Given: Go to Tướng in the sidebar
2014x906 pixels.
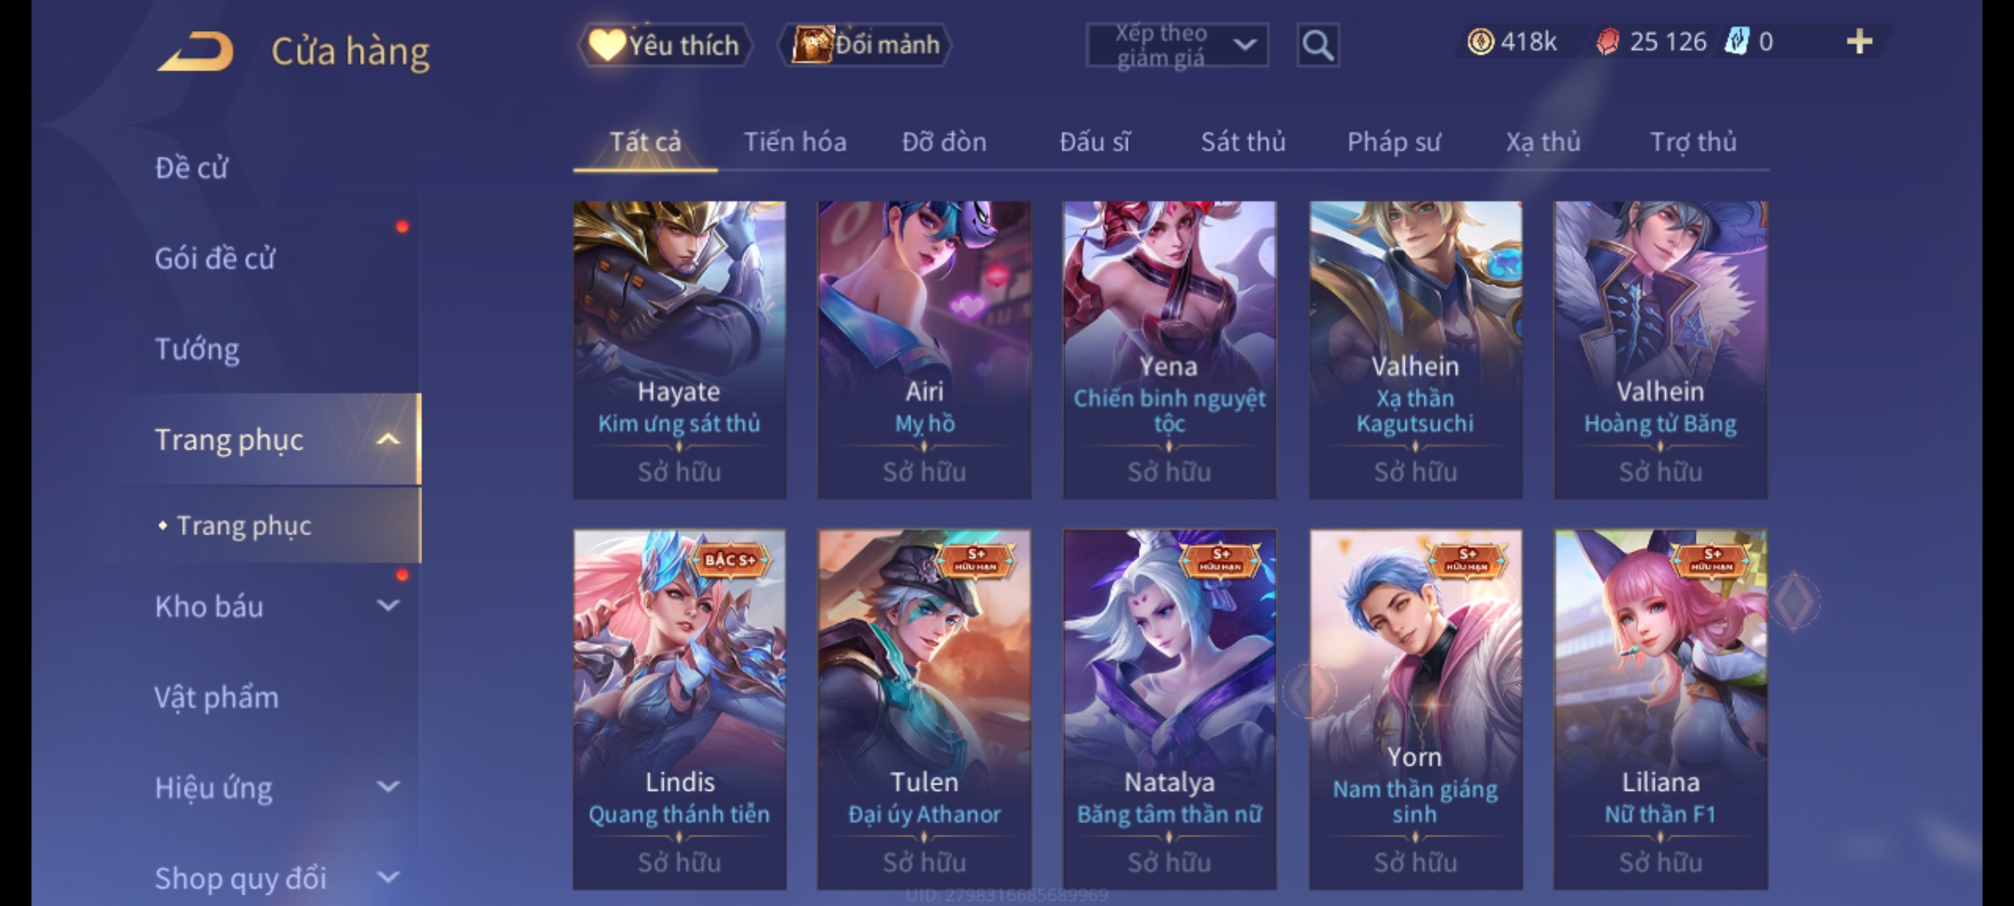Looking at the screenshot, I should [197, 349].
